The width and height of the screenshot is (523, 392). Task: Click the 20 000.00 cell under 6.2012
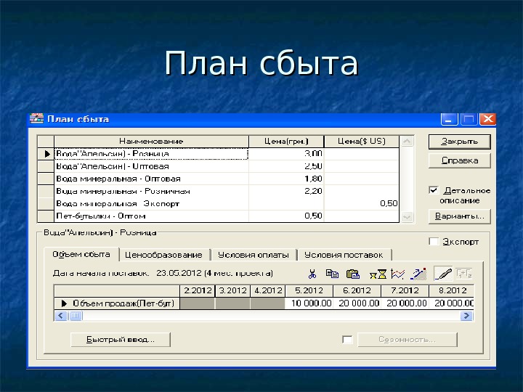click(357, 303)
